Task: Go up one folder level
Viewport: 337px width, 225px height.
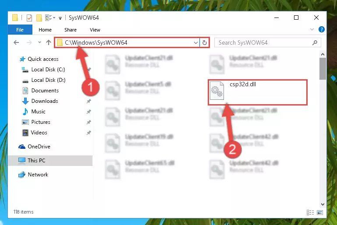Action: pyautogui.click(x=49, y=42)
